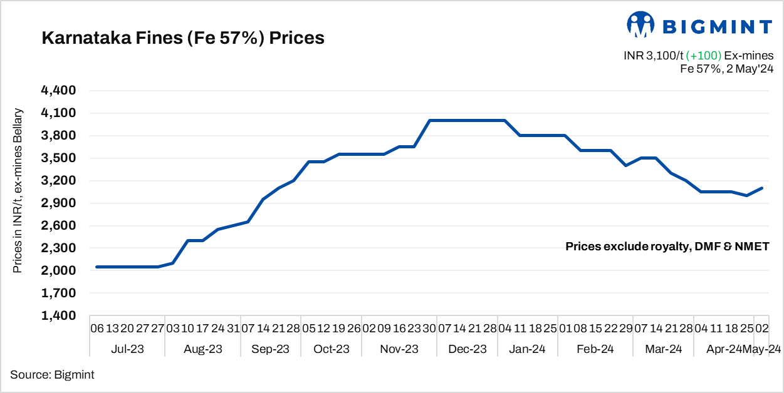Click the 4,400 y-axis label
This screenshot has width=784, height=393.
[58, 91]
